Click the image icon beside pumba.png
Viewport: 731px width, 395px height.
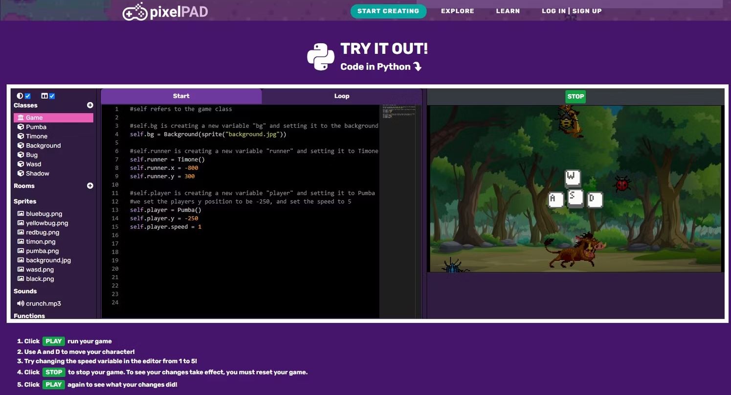click(21, 251)
